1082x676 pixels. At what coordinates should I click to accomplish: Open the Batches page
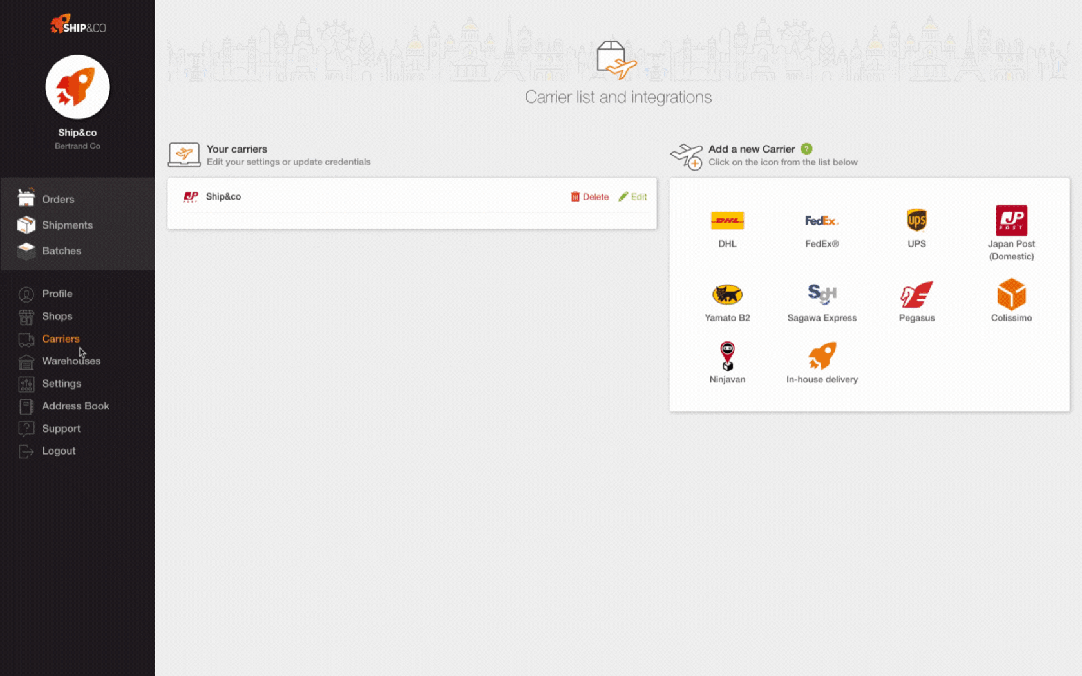(62, 251)
